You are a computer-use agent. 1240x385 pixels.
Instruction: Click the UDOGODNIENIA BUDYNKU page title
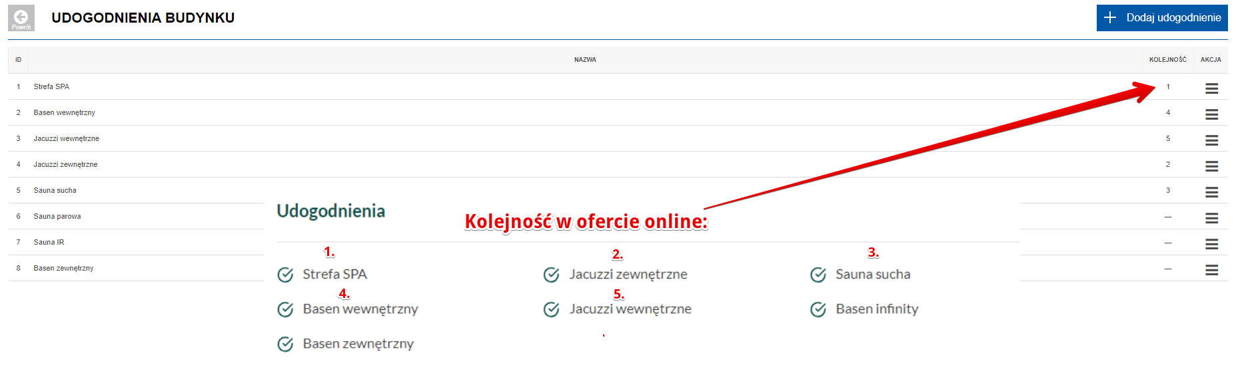tap(143, 18)
